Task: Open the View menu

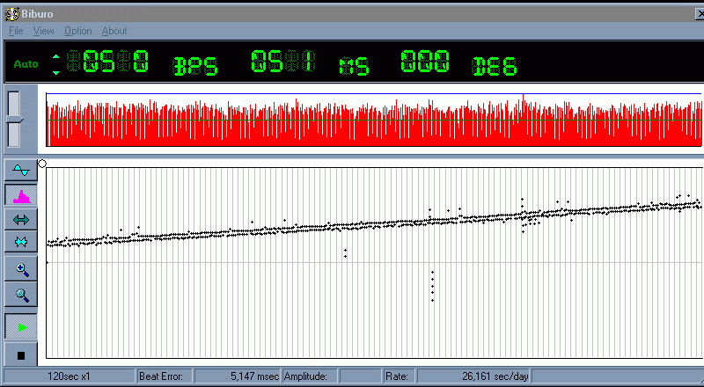Action: pos(43,31)
